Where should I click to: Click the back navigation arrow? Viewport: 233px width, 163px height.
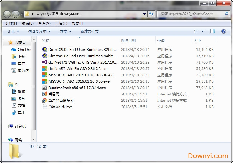(7, 14)
